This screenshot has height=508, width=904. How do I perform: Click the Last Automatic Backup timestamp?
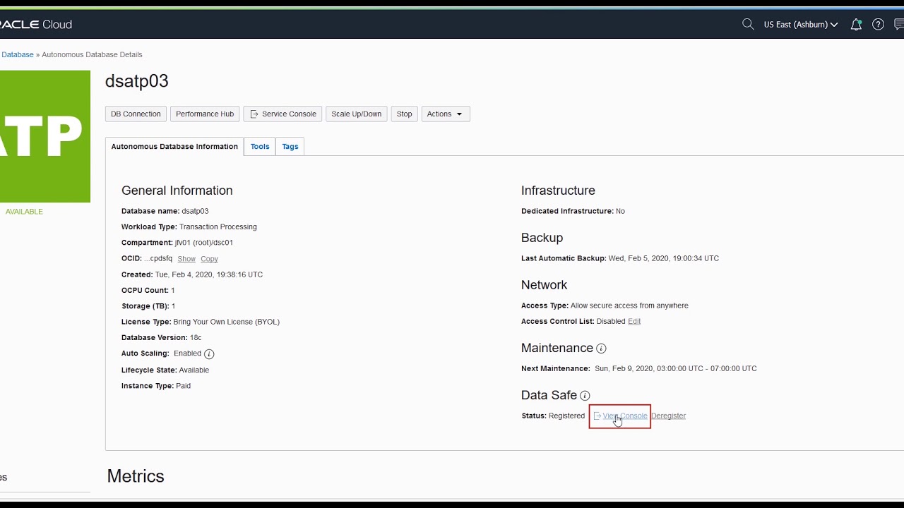tap(664, 258)
